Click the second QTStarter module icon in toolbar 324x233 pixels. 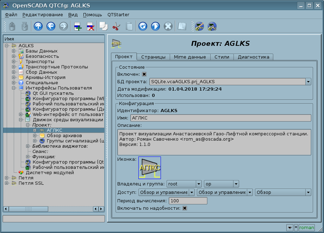212,26
